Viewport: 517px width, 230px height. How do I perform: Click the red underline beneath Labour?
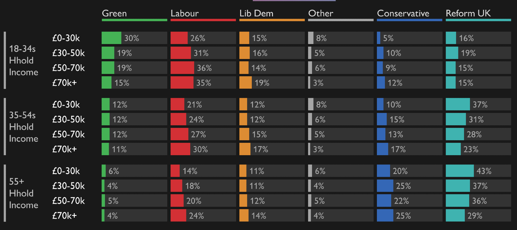[203, 20]
